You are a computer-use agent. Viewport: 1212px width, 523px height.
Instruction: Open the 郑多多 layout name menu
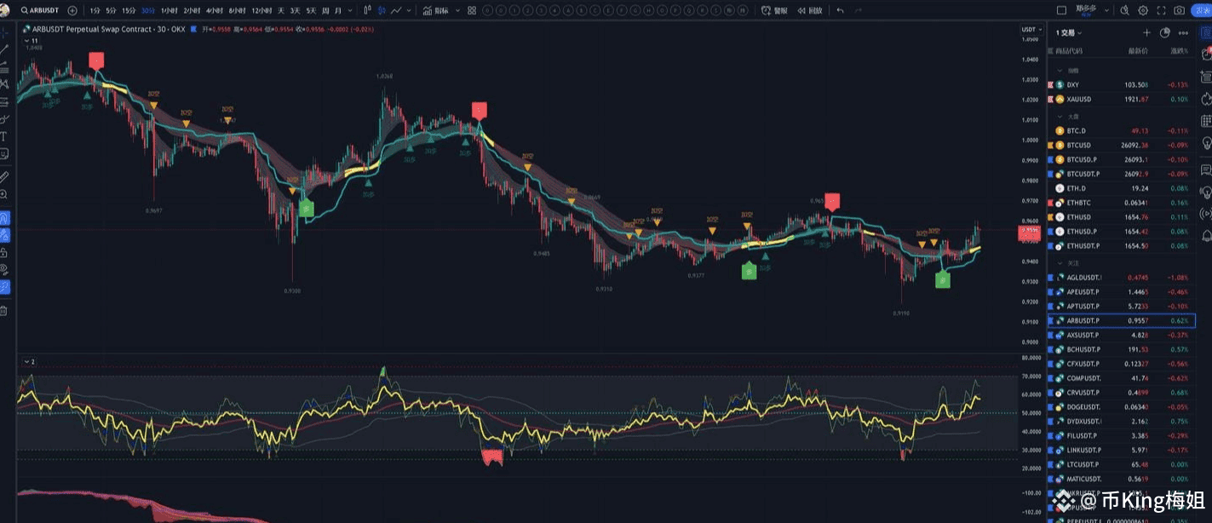[x=1085, y=10]
